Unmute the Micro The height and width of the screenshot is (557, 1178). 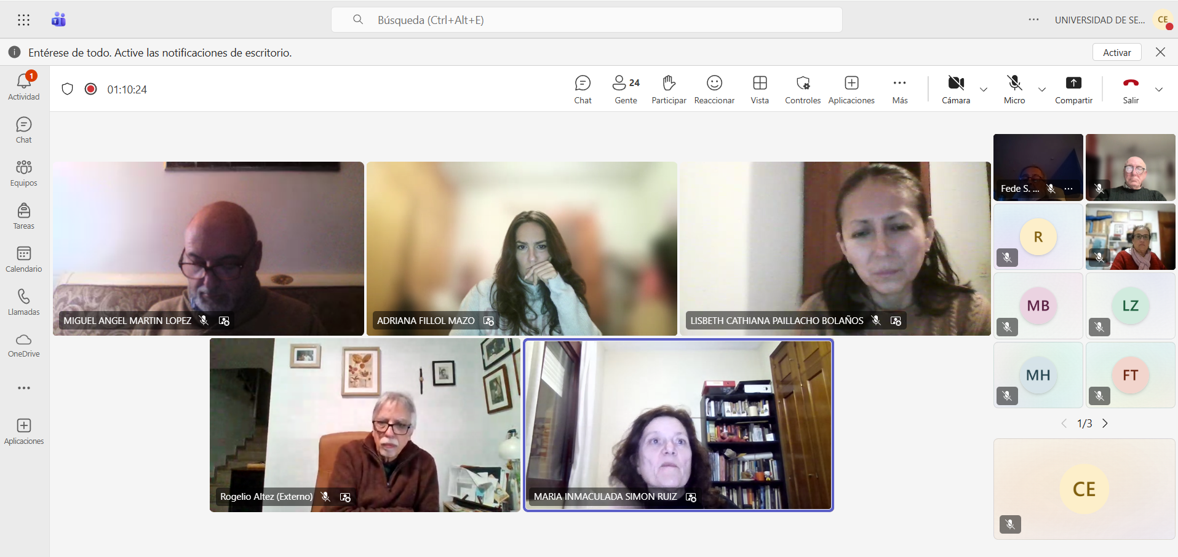point(1014,89)
